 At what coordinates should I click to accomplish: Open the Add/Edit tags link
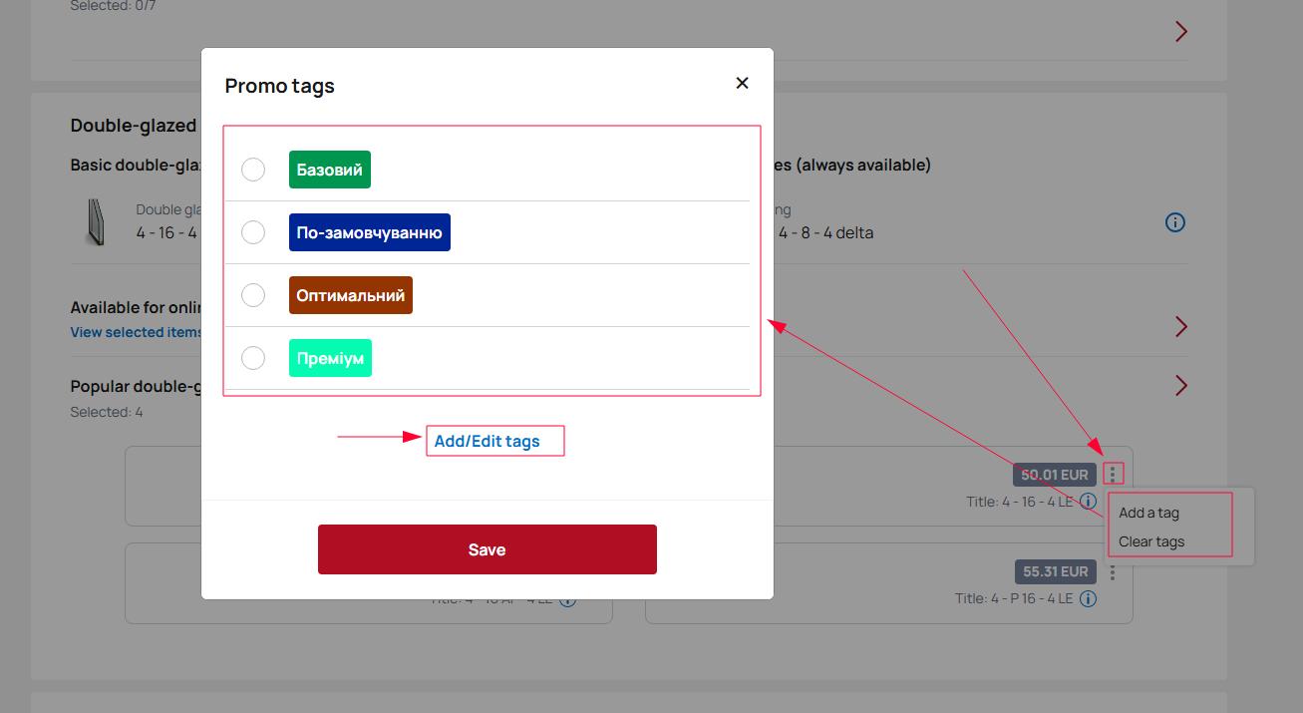tap(487, 441)
